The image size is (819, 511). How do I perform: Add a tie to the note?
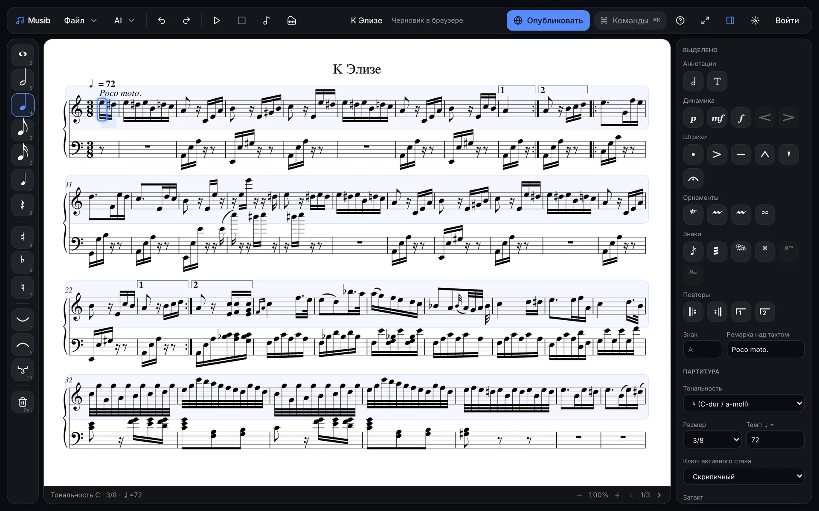click(x=23, y=319)
